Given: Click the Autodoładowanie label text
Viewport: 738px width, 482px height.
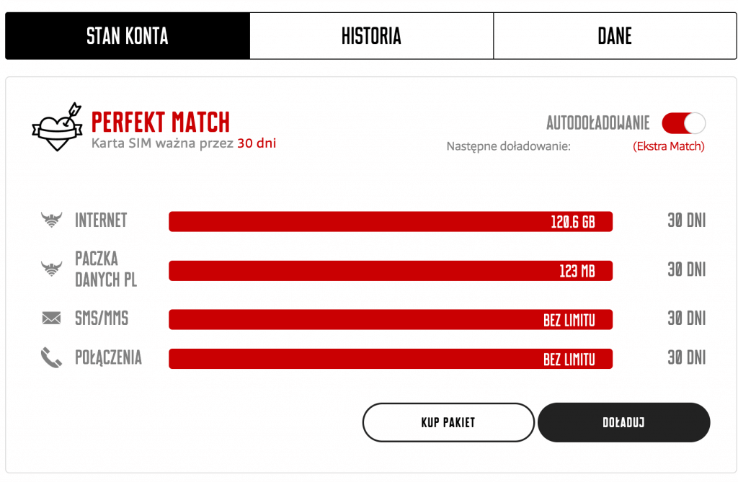Looking at the screenshot, I should (597, 123).
